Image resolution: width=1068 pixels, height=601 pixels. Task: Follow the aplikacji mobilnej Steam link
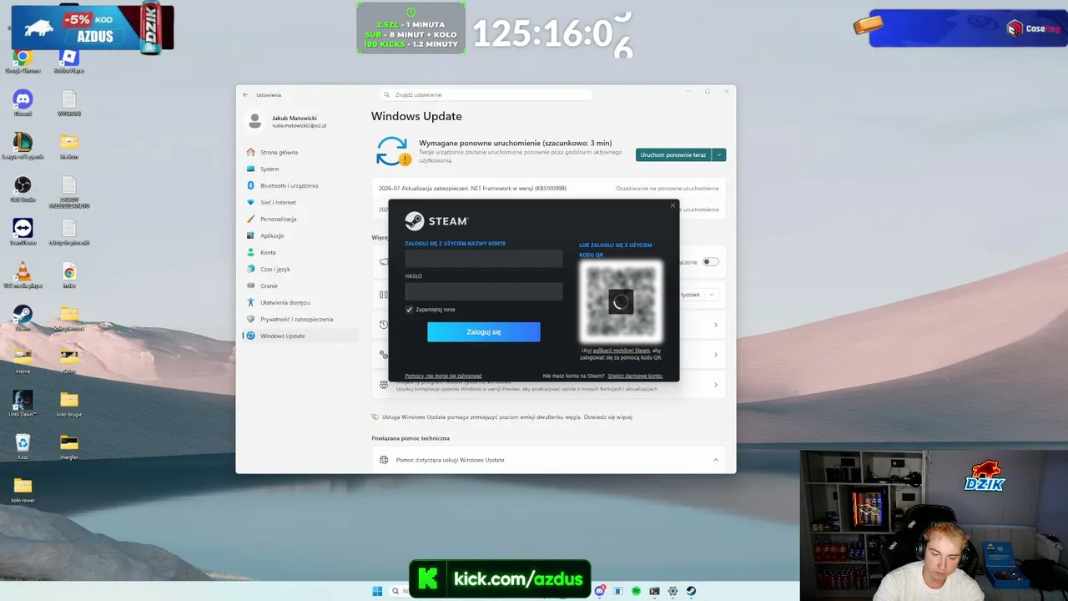[x=621, y=351]
